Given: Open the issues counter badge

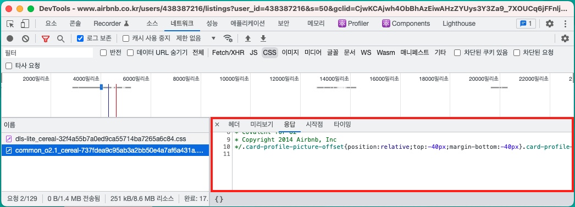Looking at the screenshot, I should click(526, 24).
